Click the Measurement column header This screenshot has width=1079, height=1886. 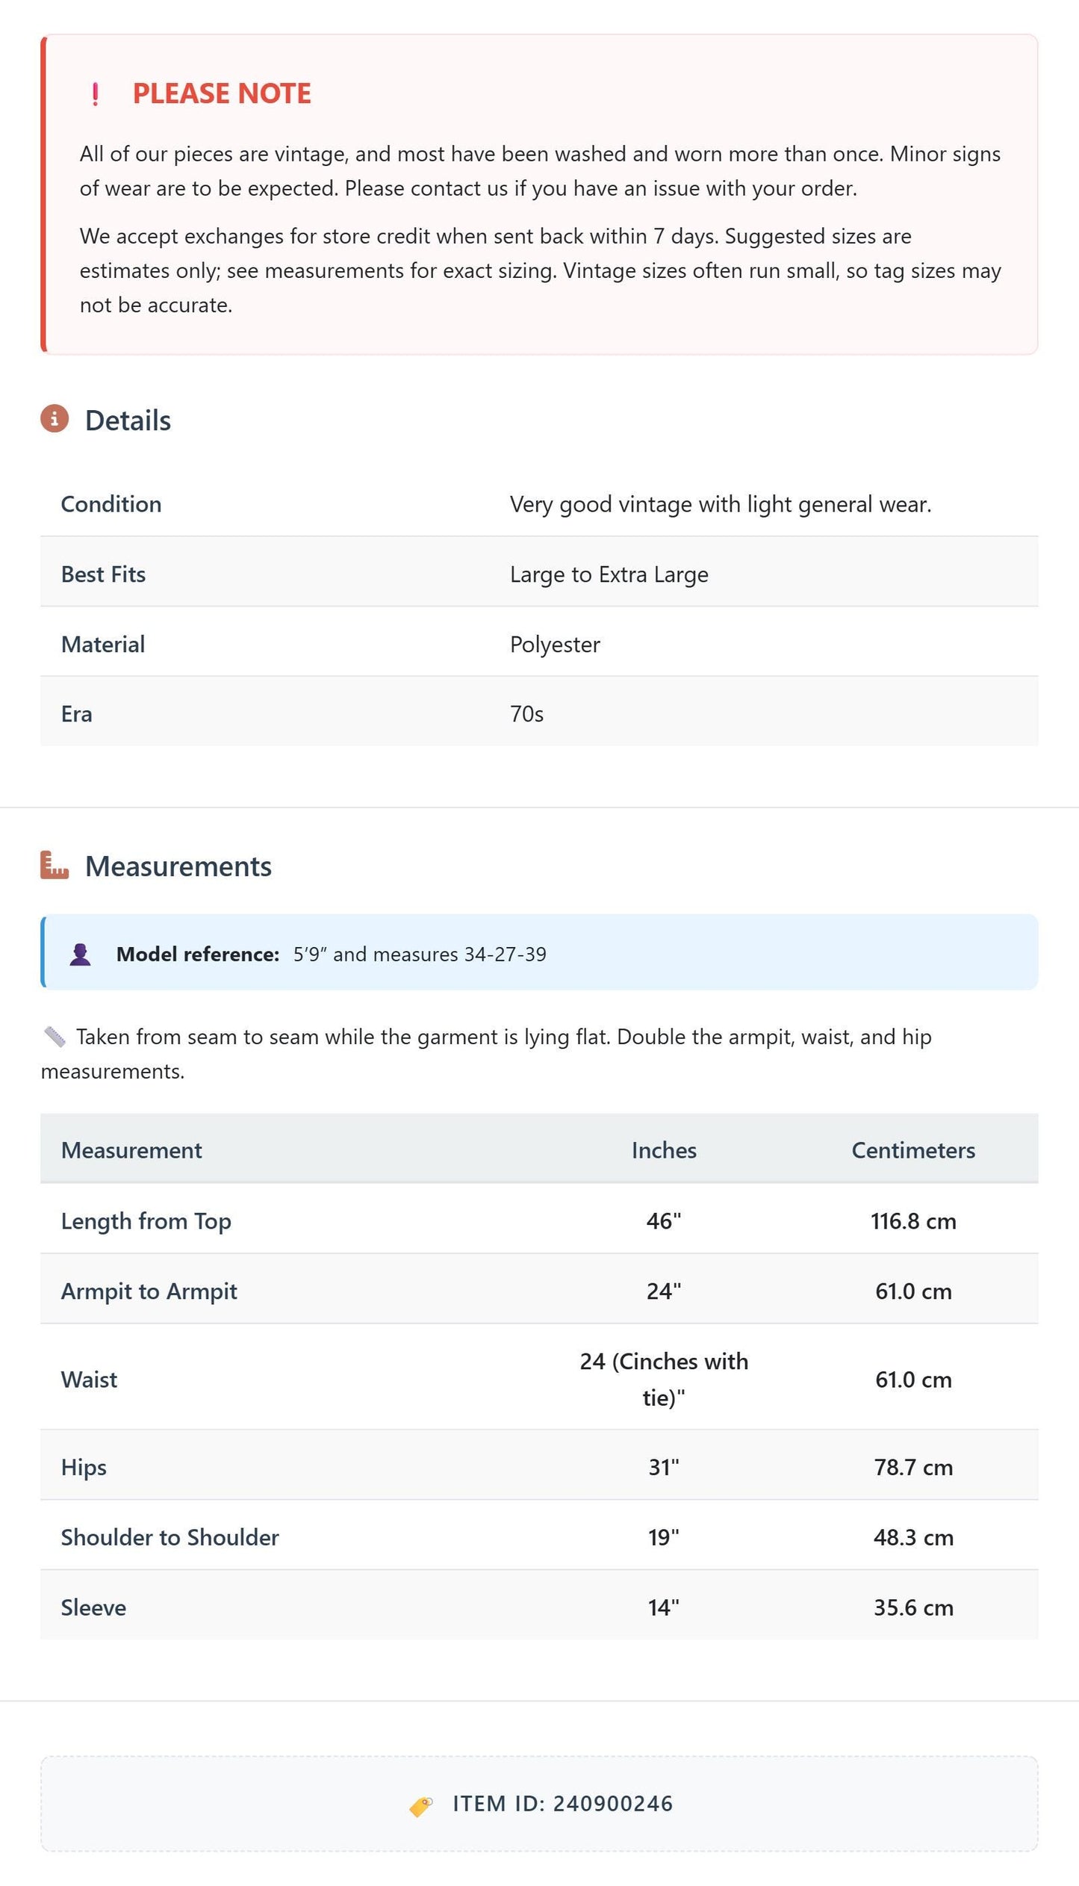131,1150
